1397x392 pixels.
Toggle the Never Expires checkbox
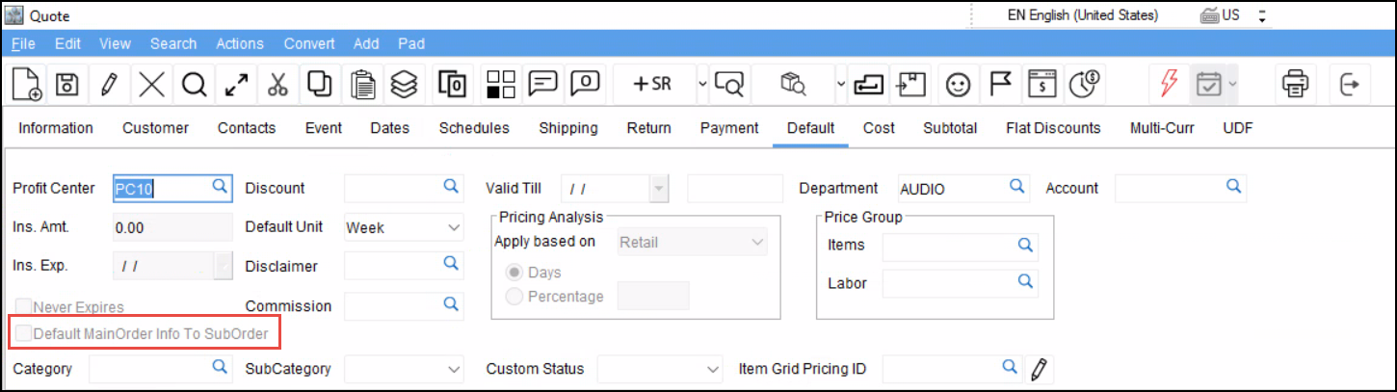pyautogui.click(x=23, y=307)
